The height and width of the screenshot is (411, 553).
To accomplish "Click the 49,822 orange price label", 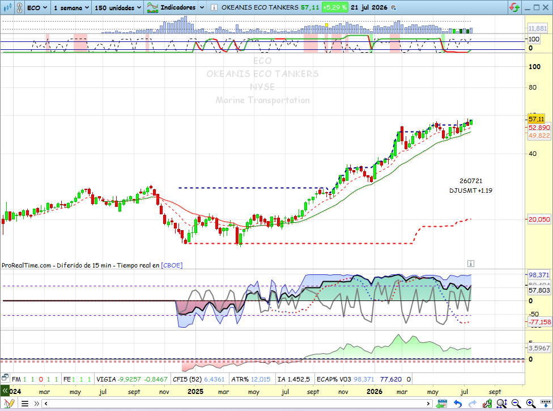I will [539, 135].
